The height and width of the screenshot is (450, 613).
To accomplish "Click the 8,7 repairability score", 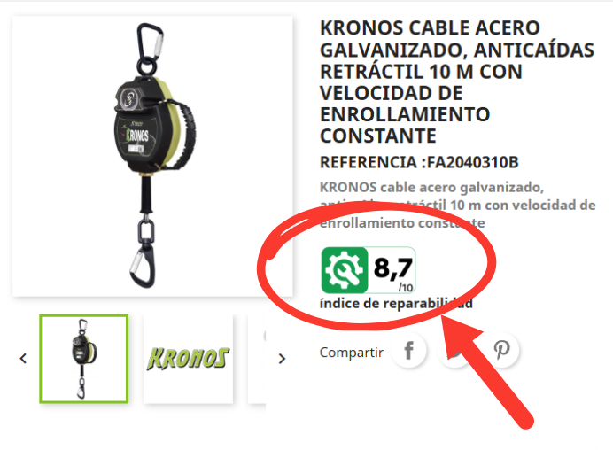I will click(393, 268).
